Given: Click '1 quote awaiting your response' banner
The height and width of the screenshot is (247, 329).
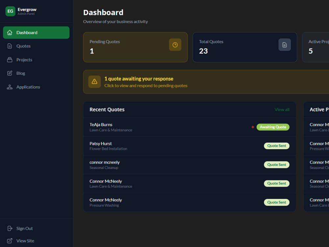Looking at the screenshot, I should coord(206,82).
